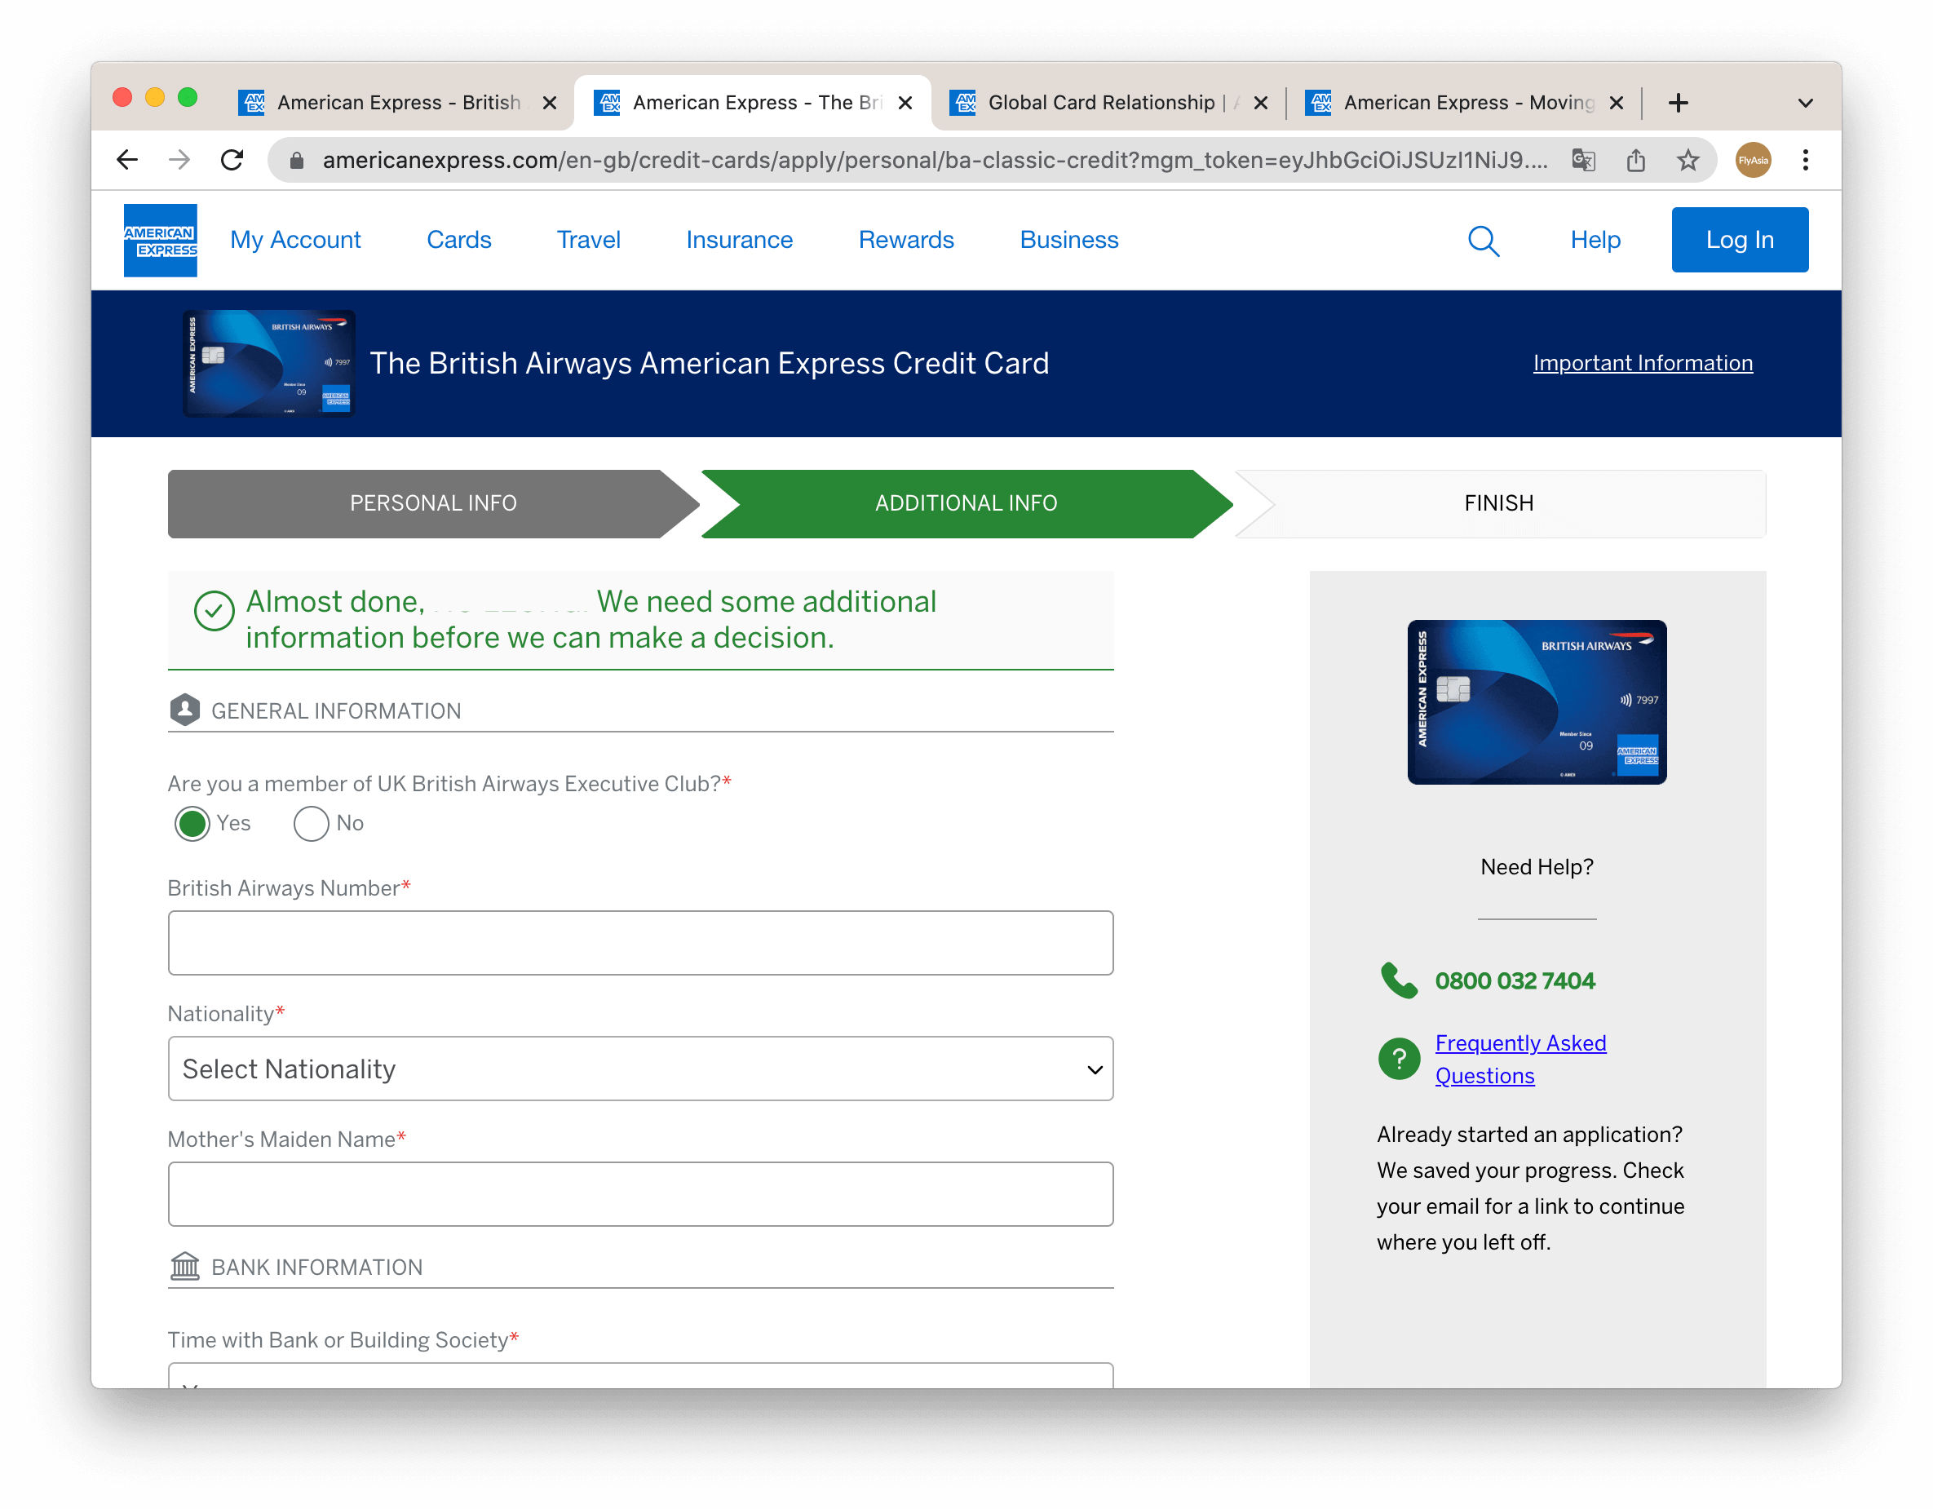Click the Log In button
This screenshot has width=1933, height=1509.
pos(1740,240)
